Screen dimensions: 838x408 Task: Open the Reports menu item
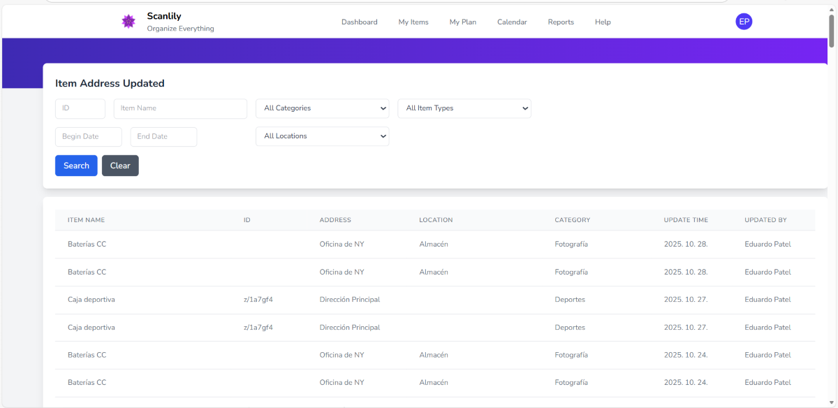(561, 22)
